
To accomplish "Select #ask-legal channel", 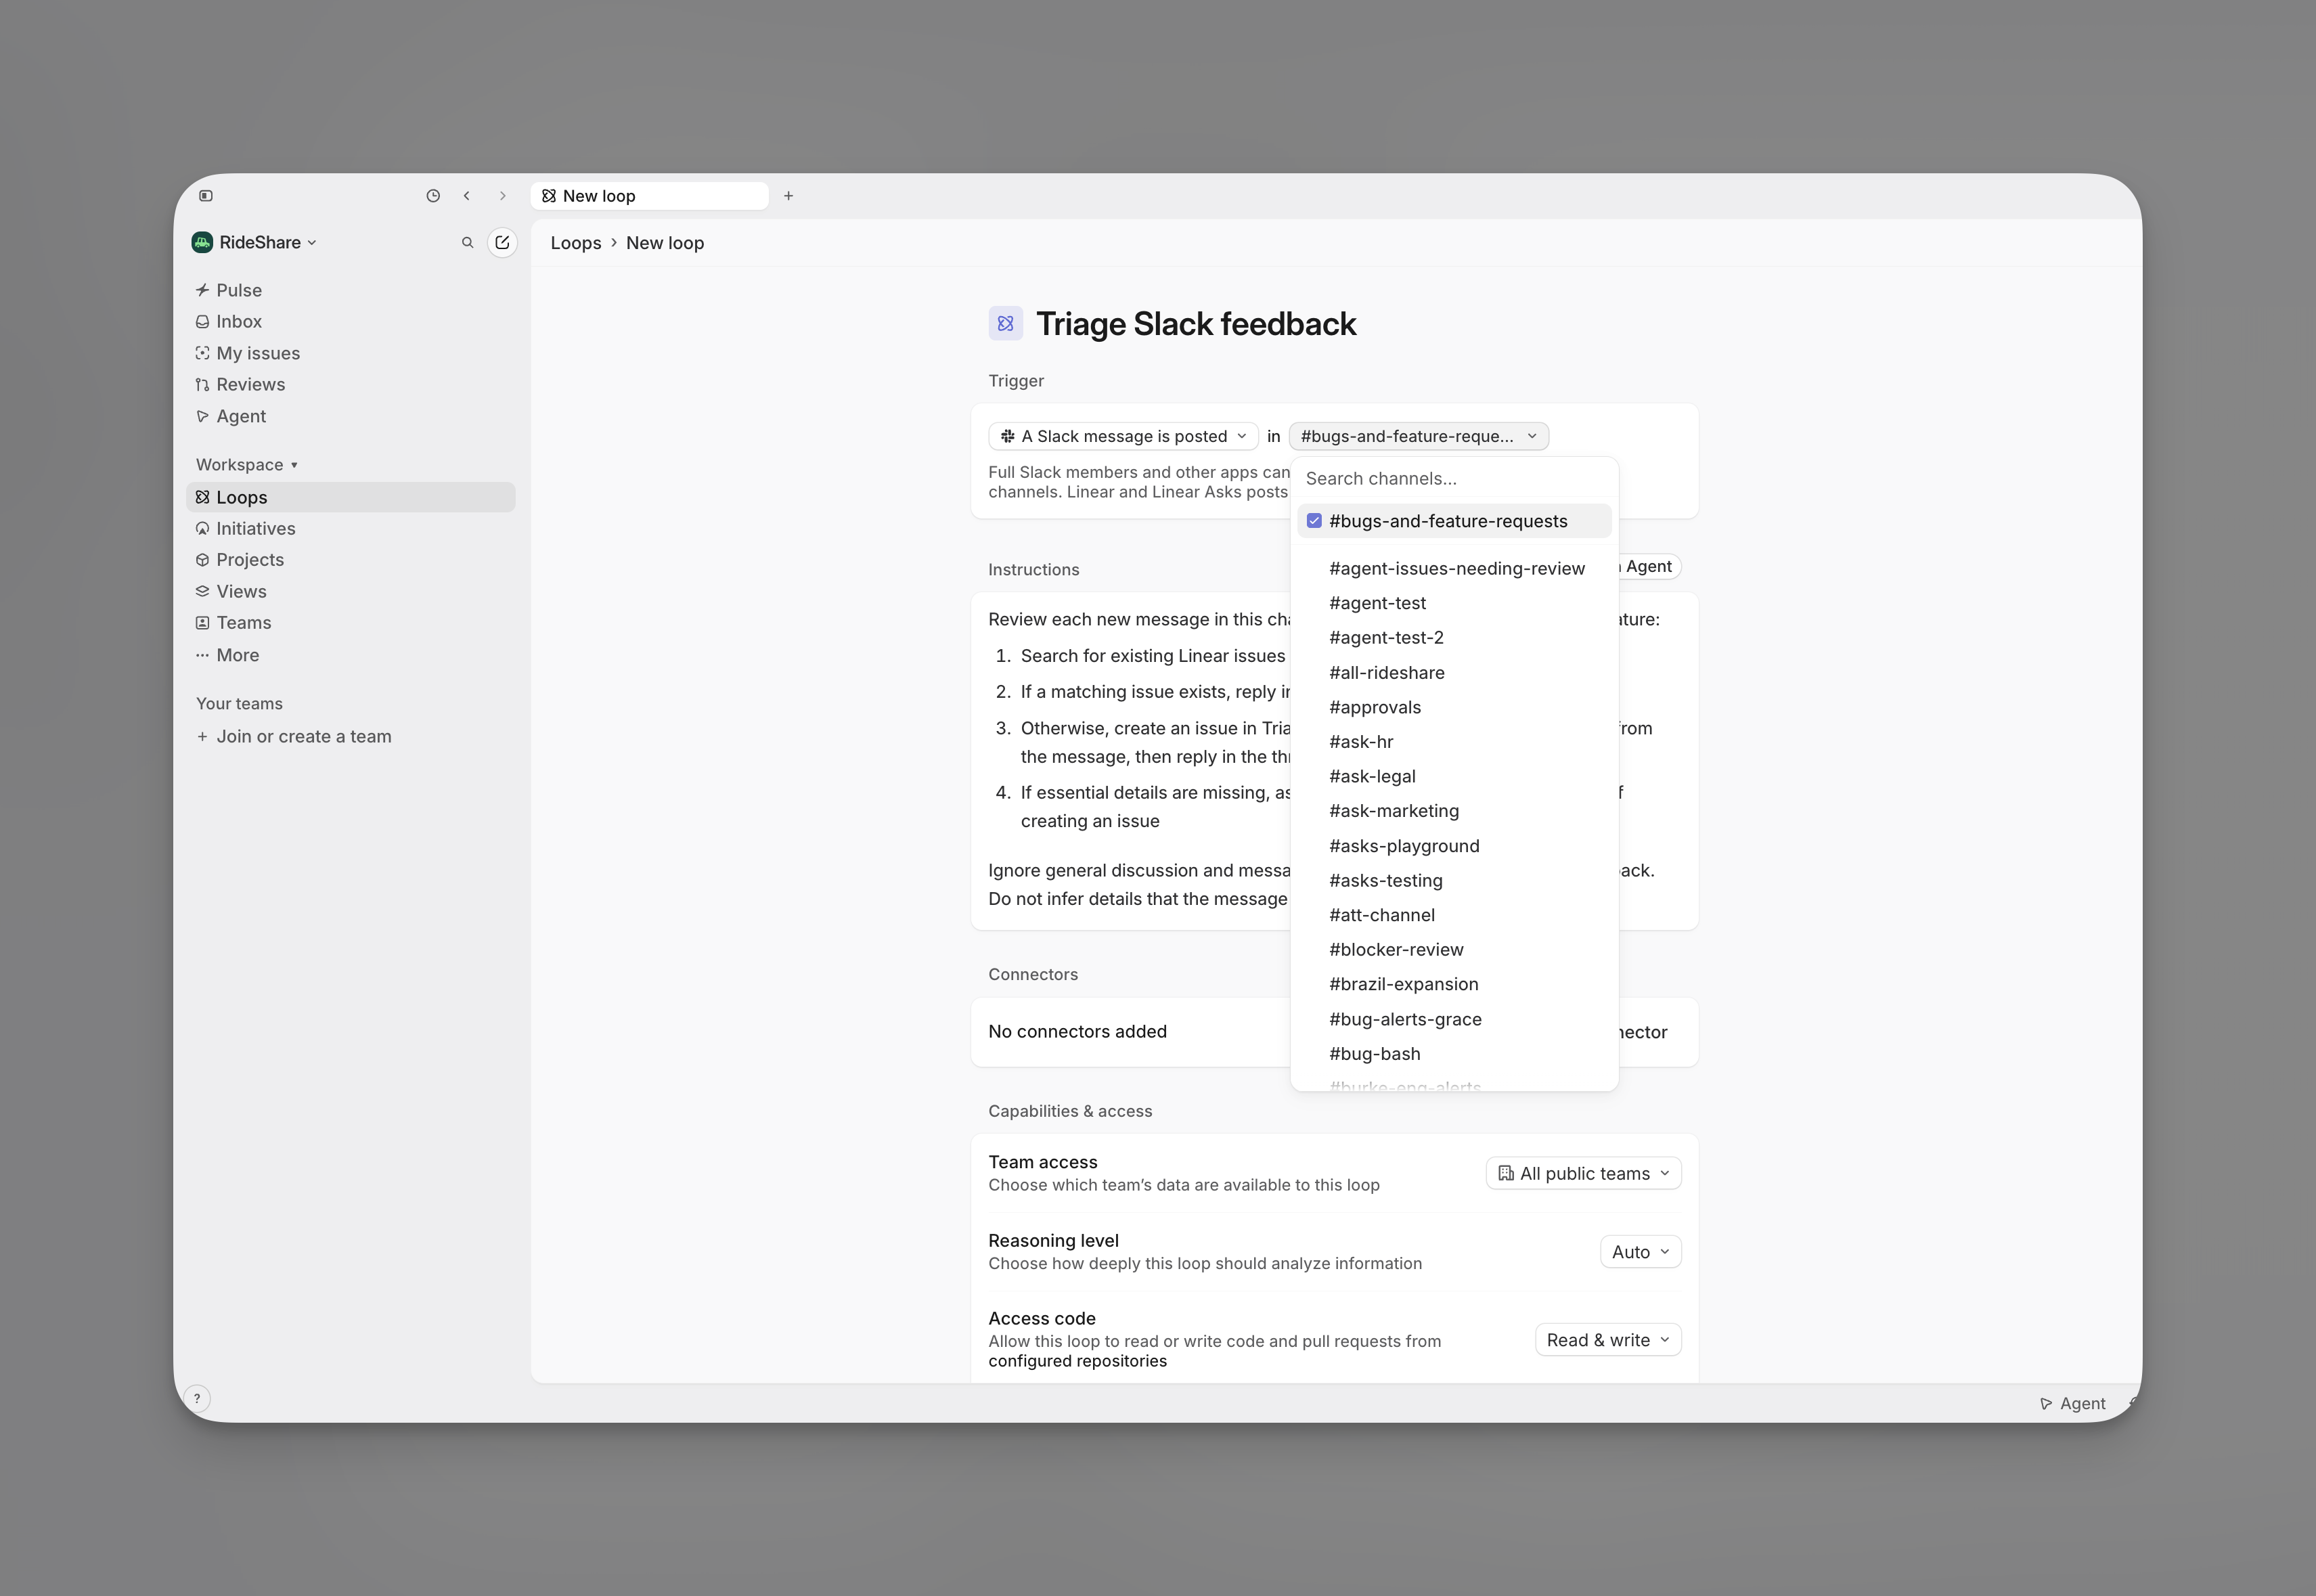I will click(1454, 776).
